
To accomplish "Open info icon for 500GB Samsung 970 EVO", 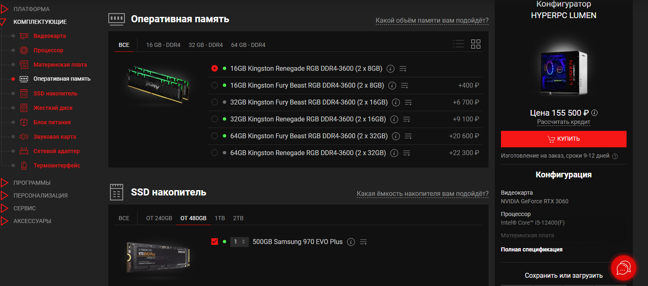I will [x=351, y=242].
